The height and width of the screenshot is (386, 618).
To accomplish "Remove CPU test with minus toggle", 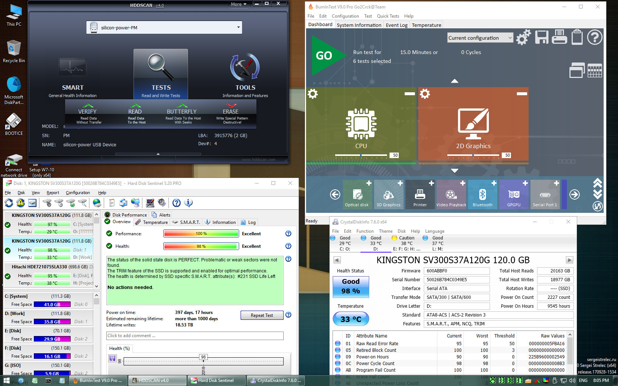I will click(x=410, y=94).
